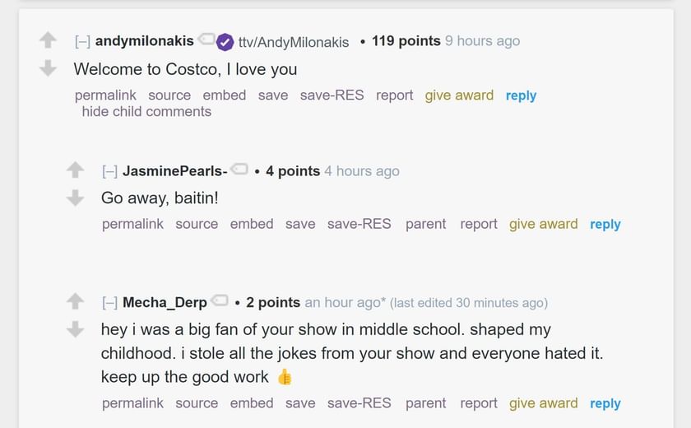
Task: Upvote andymilonakis's Costco comment
Action: (49, 40)
